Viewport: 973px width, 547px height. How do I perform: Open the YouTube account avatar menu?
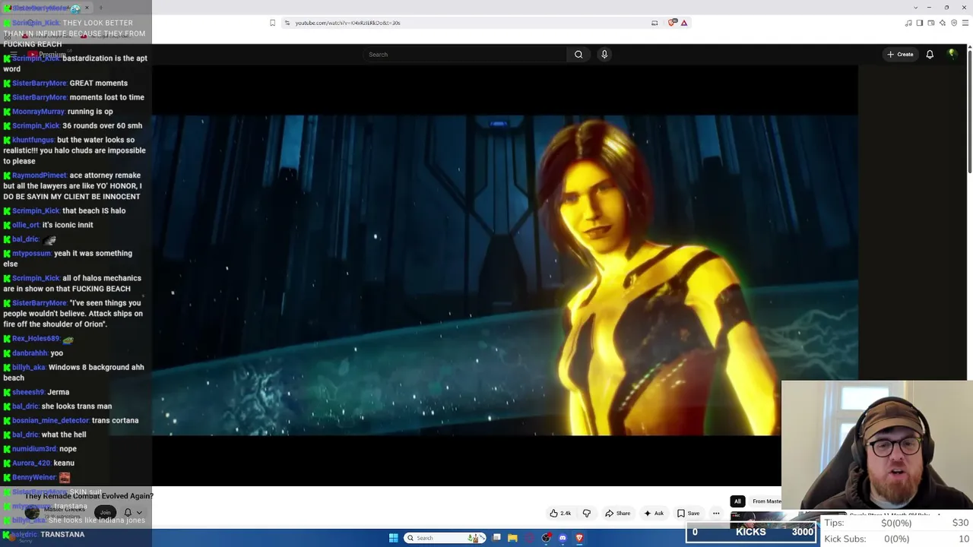952,54
